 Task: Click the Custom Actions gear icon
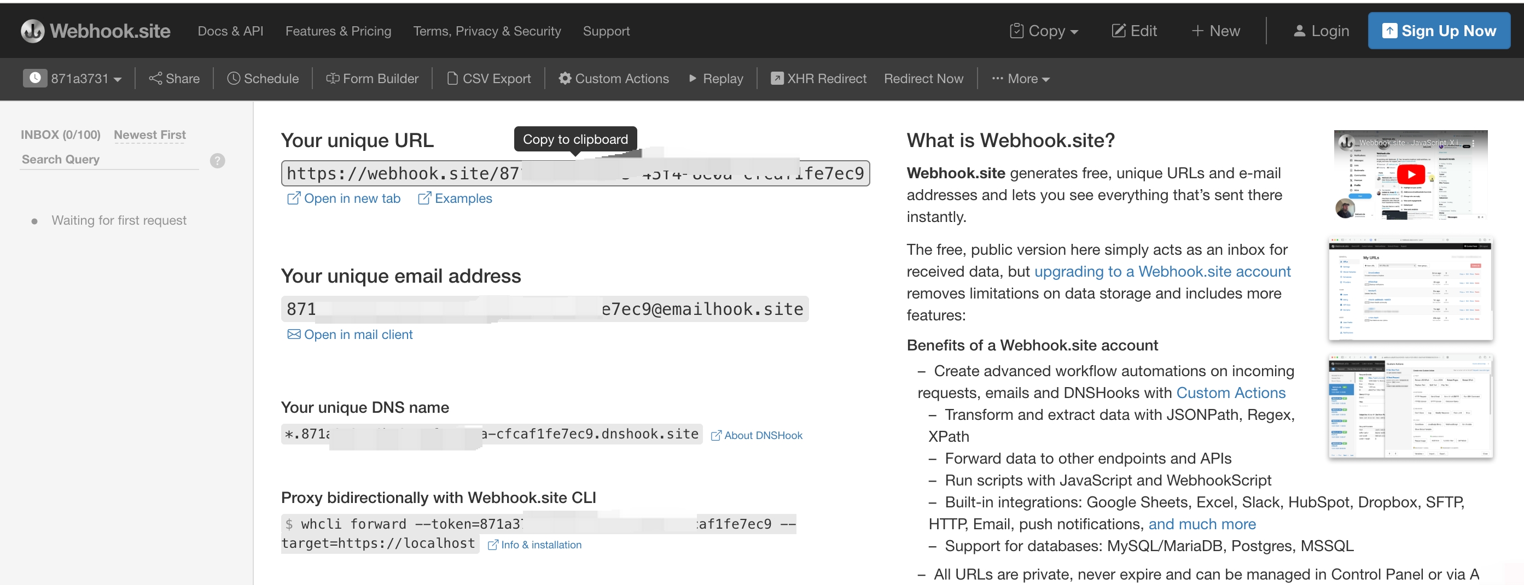565,78
